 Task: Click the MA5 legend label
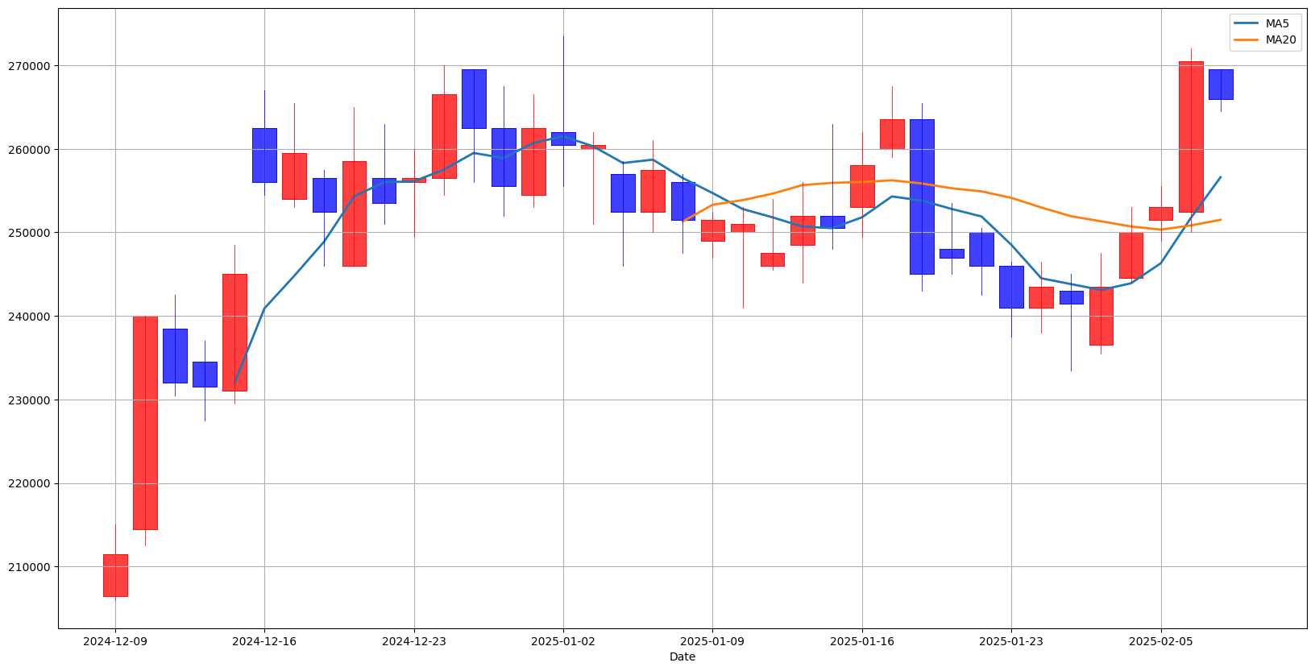point(1278,23)
